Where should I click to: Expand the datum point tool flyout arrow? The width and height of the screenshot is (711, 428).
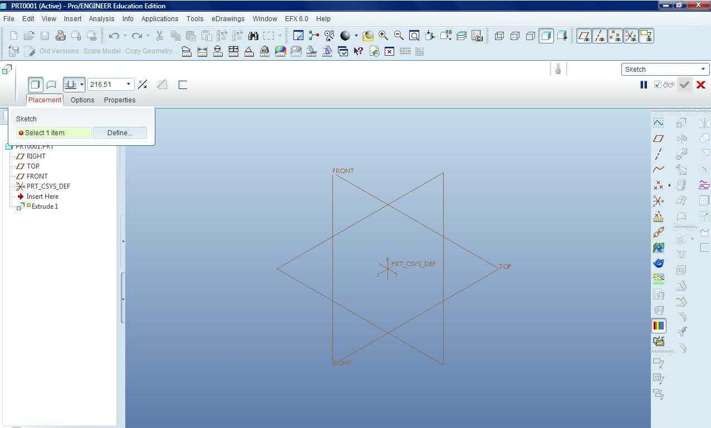coord(669,185)
